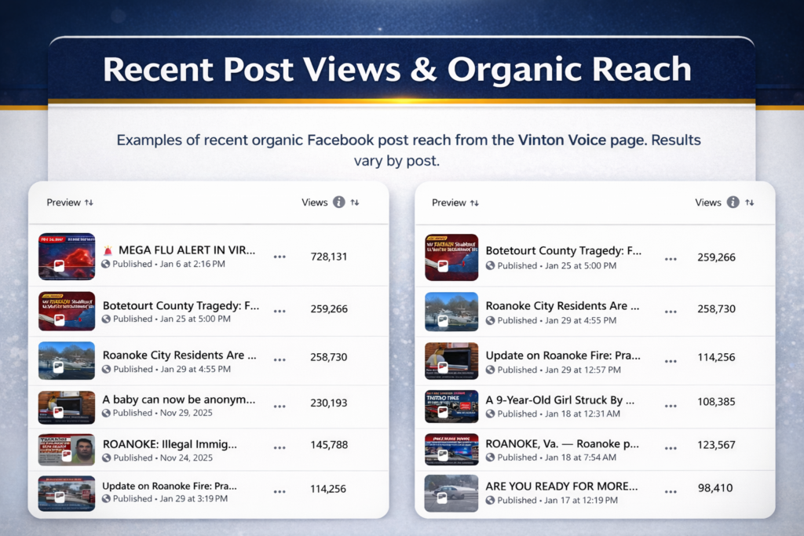Open the three-dot menu for MEGA FLU ALERT post
The image size is (804, 536).
pos(280,257)
